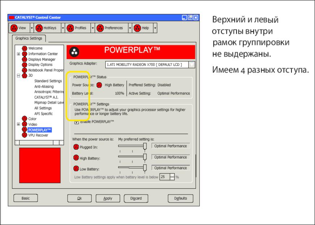Open Mipmap Detail Level item
Viewport: 315px width, 225px height.
[49, 103]
